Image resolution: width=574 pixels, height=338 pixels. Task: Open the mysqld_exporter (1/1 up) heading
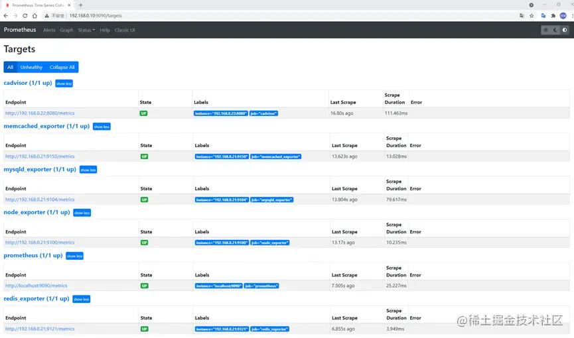40,169
